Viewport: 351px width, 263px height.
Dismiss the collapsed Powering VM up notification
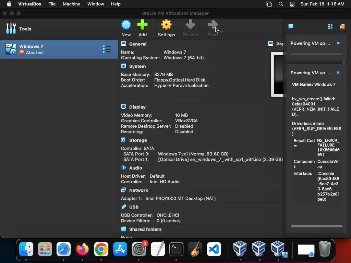(x=338, y=43)
